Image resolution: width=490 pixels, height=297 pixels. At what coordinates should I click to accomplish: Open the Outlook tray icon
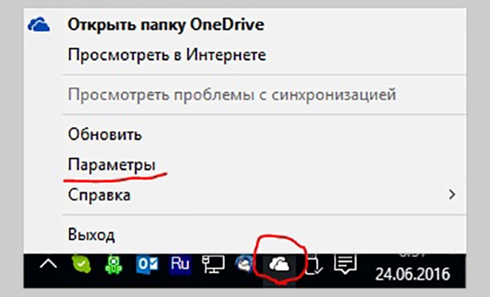(x=148, y=264)
